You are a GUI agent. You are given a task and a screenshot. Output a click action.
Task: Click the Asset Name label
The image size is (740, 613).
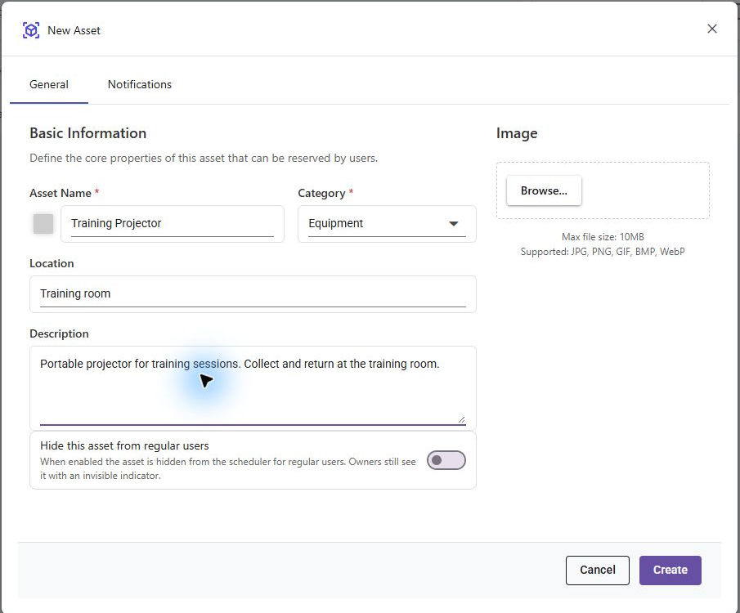click(x=61, y=193)
